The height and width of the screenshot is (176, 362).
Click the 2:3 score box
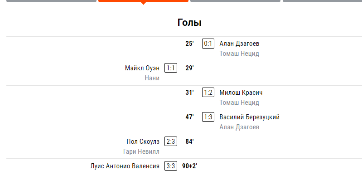[x=171, y=142]
